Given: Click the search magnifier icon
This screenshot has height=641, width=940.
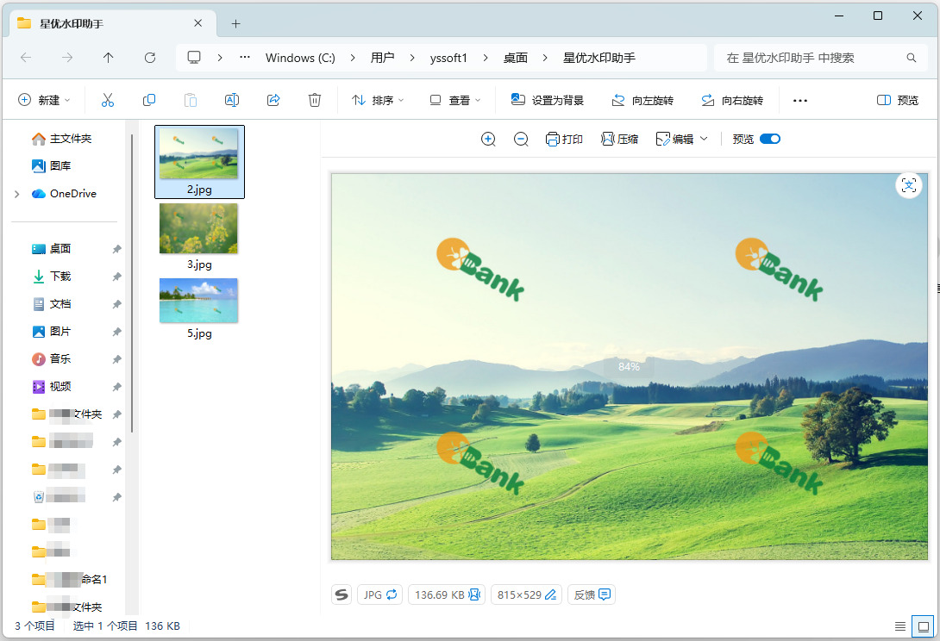Looking at the screenshot, I should [912, 58].
